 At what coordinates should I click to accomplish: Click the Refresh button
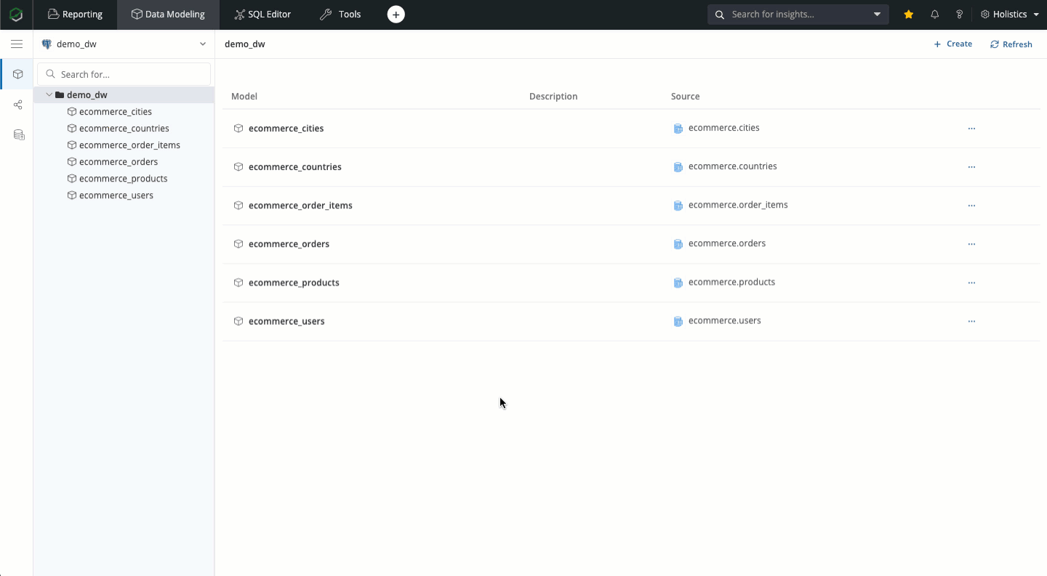click(x=1011, y=44)
